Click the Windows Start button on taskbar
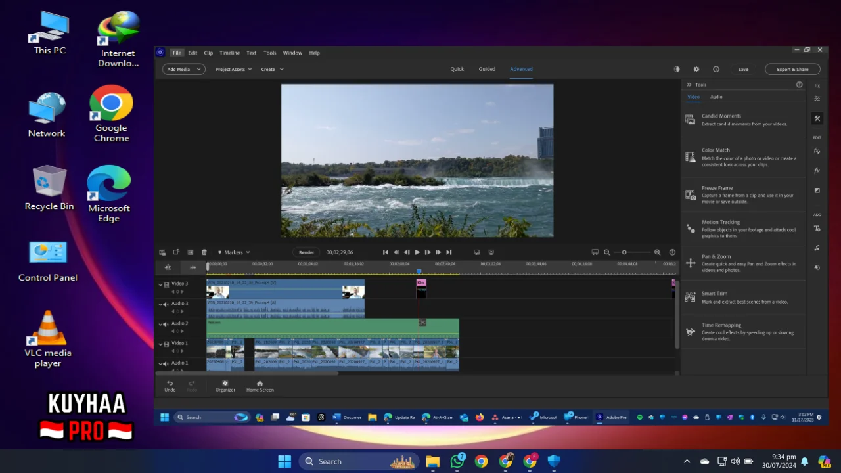 coord(284,461)
